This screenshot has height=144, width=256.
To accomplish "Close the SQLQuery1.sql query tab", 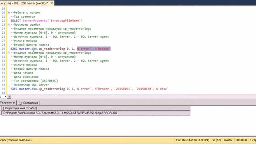I will click(52, 3).
